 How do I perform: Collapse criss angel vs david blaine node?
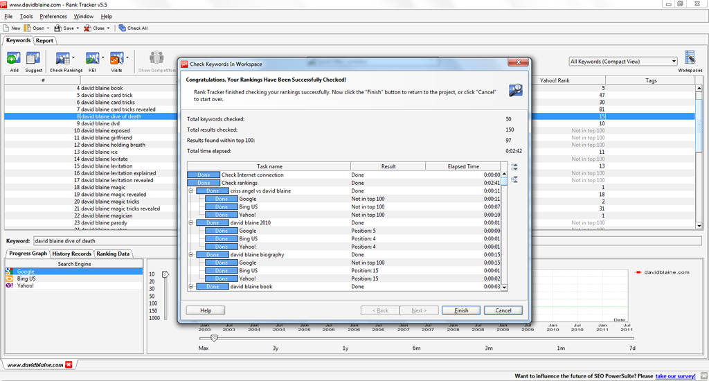[x=191, y=191]
